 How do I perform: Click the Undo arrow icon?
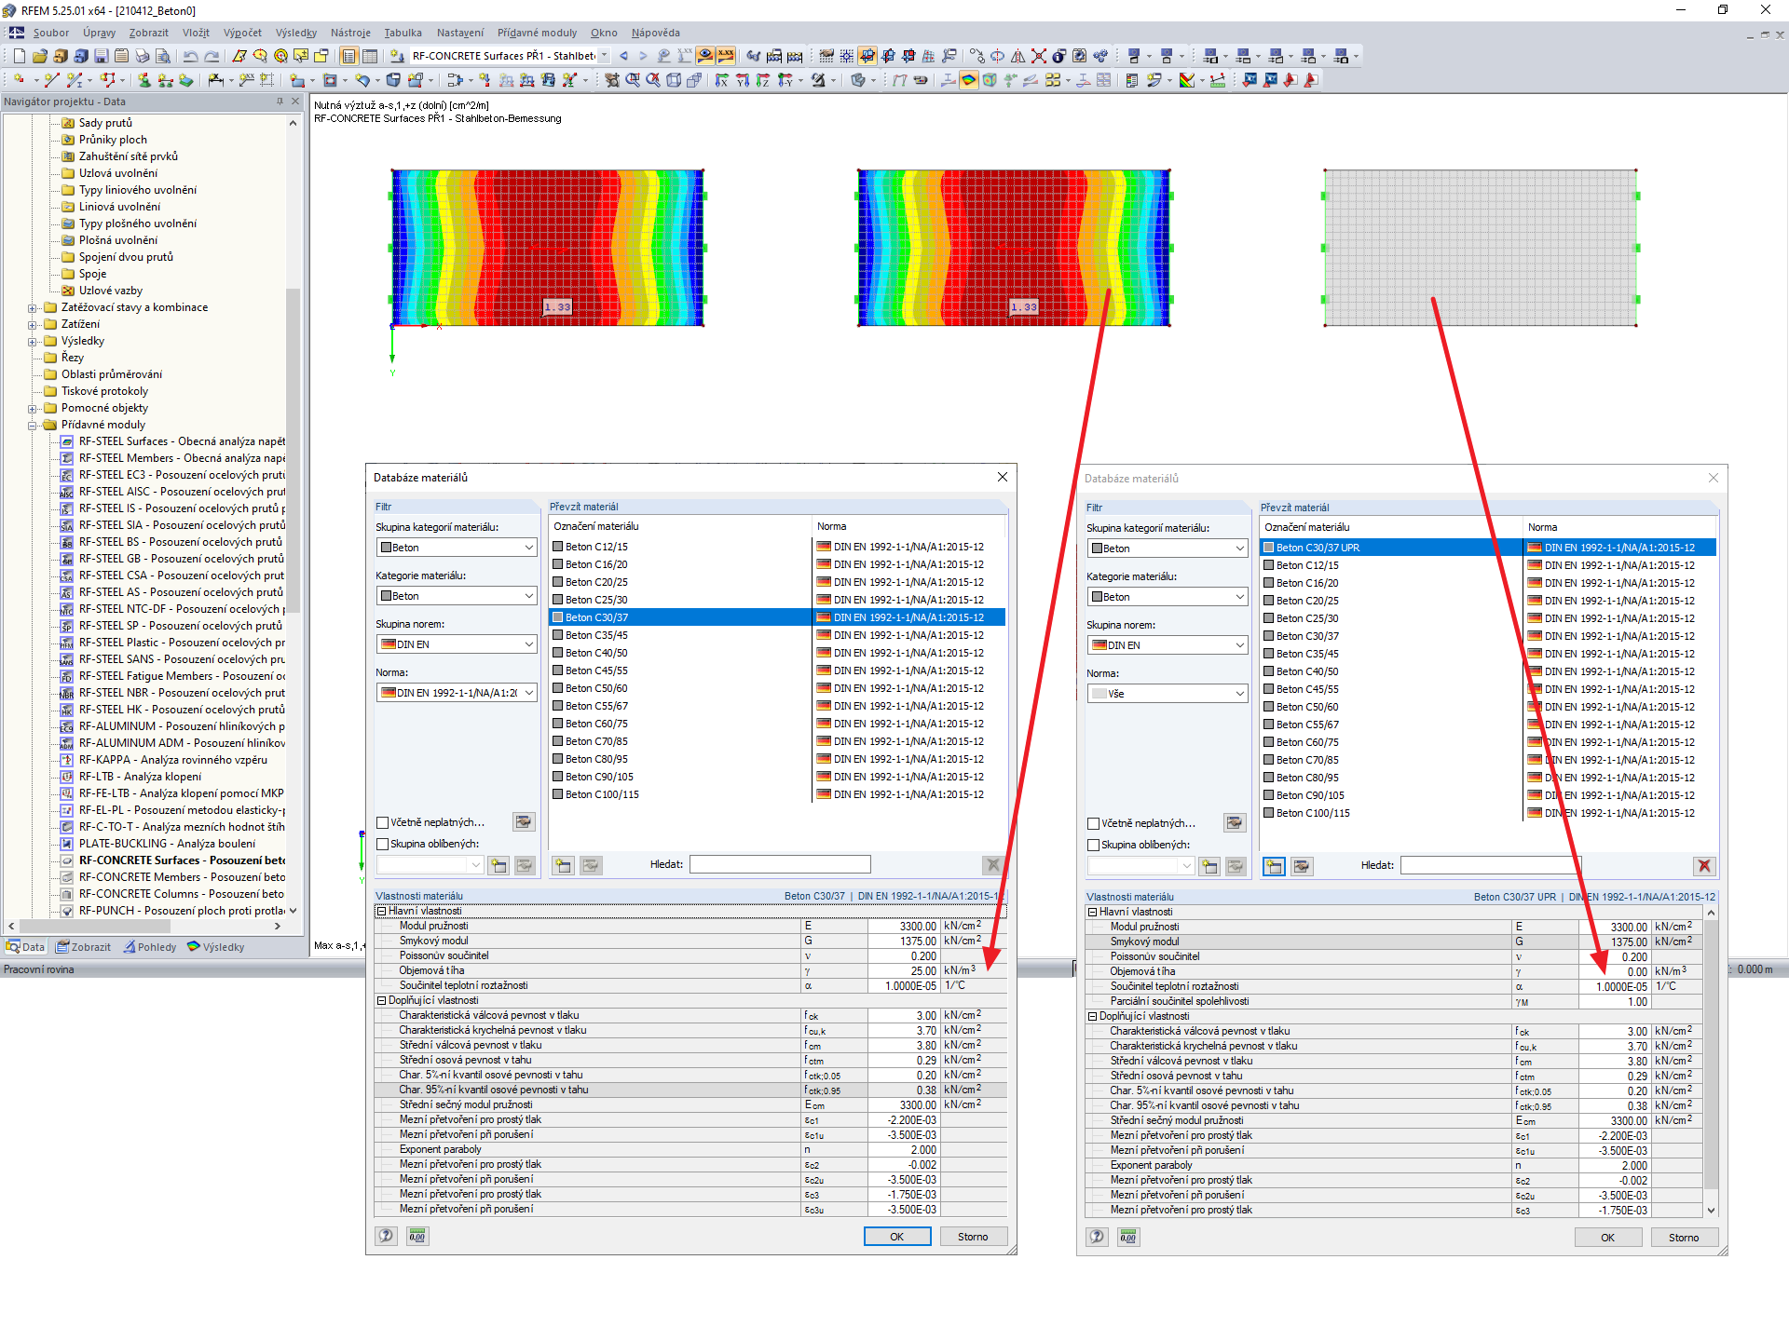[x=190, y=56]
